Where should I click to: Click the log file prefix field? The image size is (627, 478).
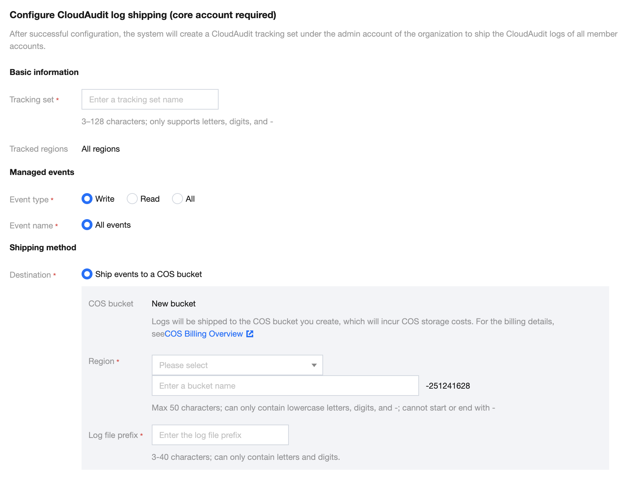coord(220,435)
